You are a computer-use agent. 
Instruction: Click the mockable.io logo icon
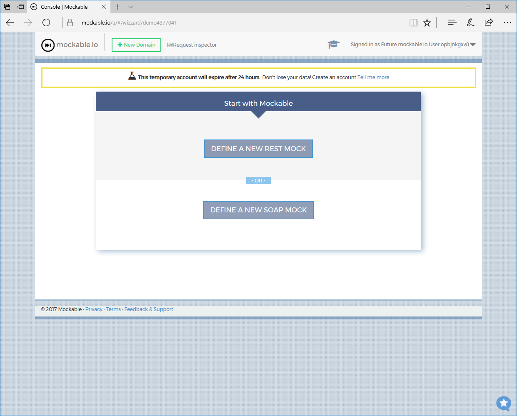coord(48,45)
